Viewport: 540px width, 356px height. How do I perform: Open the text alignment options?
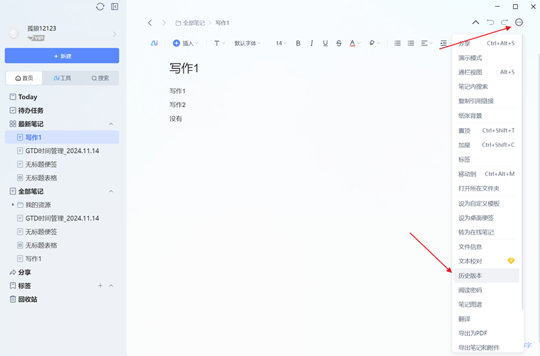[427, 43]
